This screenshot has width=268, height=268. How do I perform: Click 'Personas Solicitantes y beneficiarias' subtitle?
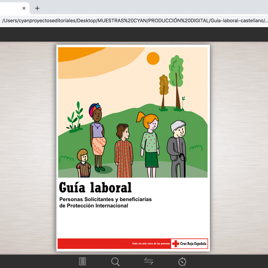[105, 199]
